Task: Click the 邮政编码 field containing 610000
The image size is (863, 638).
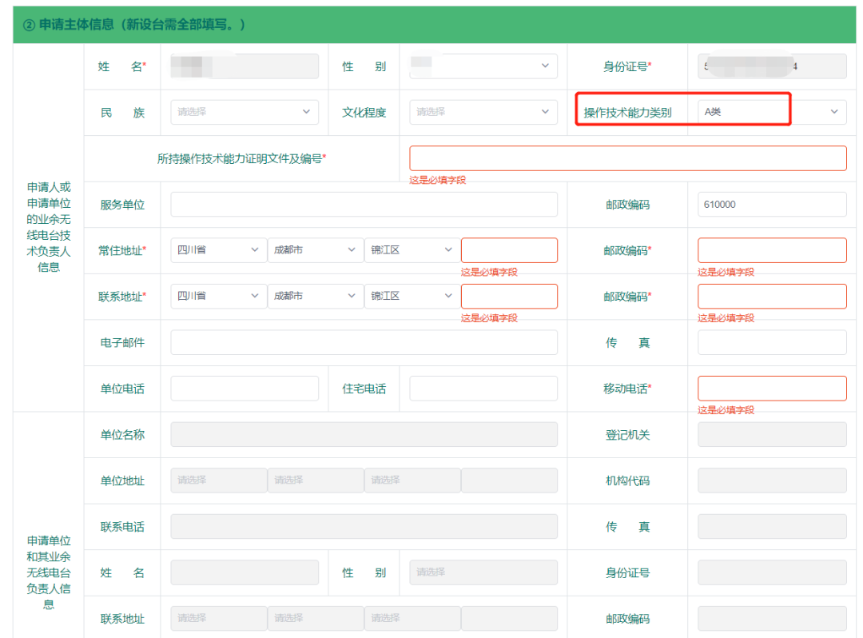Action: coord(771,205)
